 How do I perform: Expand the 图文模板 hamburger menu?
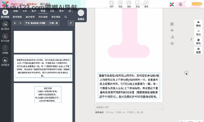[5, 12]
